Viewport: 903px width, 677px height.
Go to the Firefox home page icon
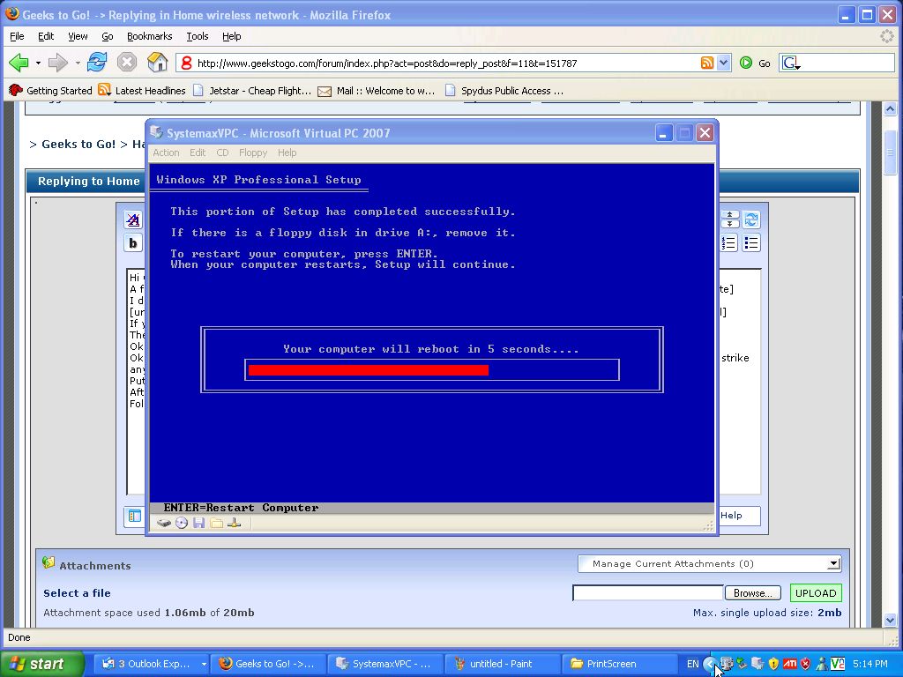[157, 62]
